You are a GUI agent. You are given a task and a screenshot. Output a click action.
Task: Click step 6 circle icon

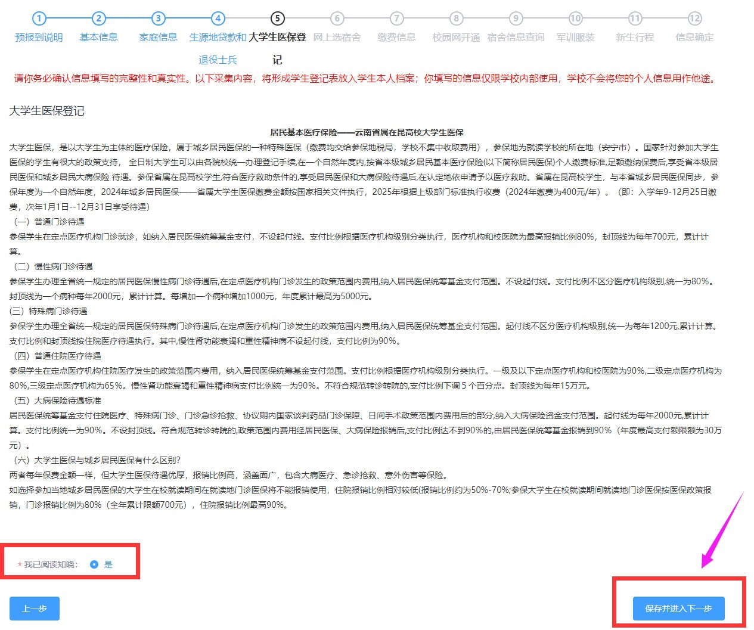(337, 18)
